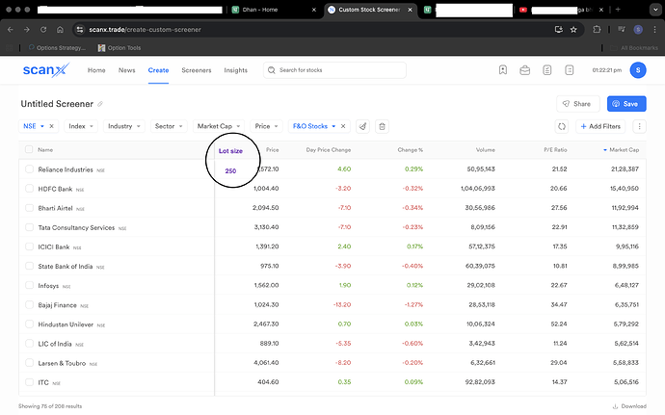Reload the page in the browser
Image resolution: width=665 pixels, height=415 pixels.
pos(43,29)
